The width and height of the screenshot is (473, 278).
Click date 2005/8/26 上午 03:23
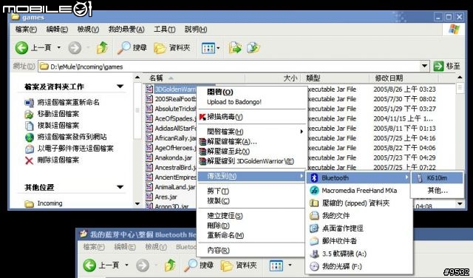coord(404,89)
